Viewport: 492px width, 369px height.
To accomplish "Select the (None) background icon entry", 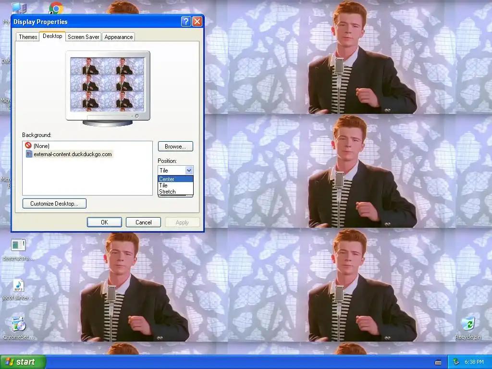I will point(37,146).
